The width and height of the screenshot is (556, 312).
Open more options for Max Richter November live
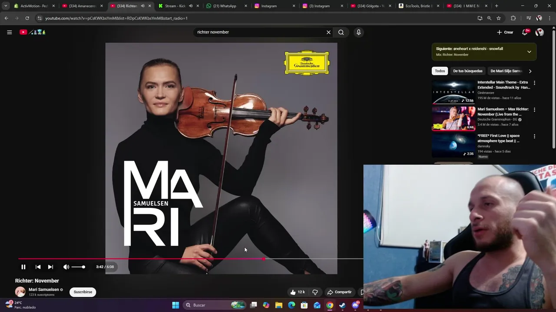point(534,110)
